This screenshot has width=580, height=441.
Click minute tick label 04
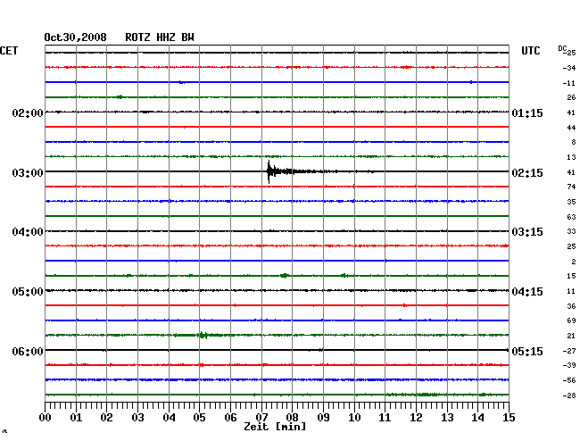click(169, 417)
